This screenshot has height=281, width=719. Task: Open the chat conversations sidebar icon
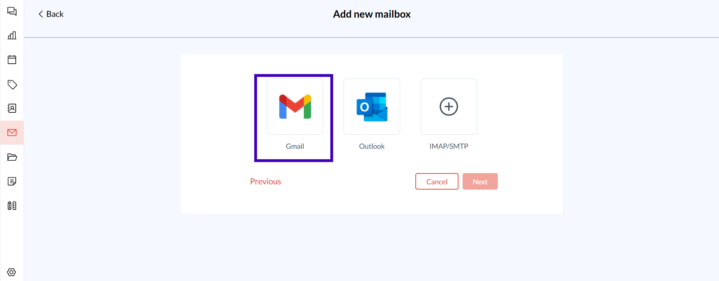pyautogui.click(x=12, y=11)
